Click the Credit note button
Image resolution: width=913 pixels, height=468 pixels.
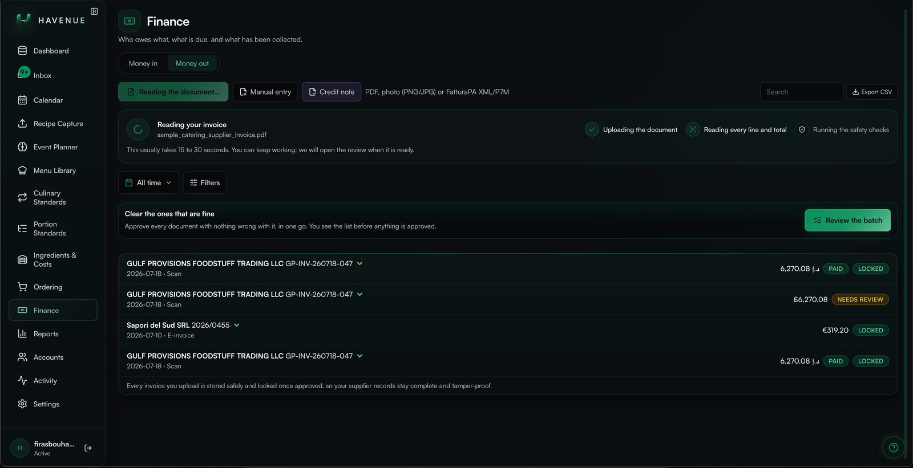pyautogui.click(x=332, y=92)
